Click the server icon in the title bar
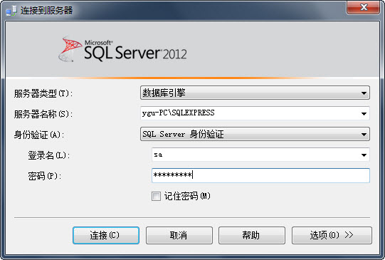385x260 pixels. [11, 11]
